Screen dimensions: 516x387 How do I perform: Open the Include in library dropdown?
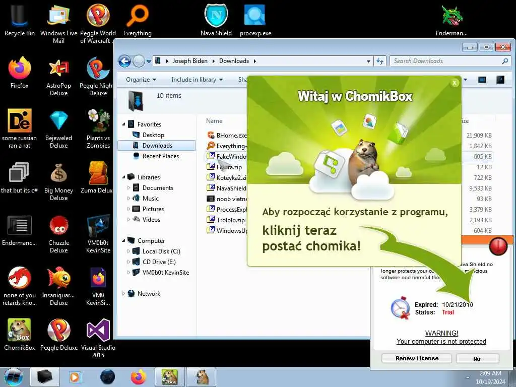pyautogui.click(x=197, y=80)
